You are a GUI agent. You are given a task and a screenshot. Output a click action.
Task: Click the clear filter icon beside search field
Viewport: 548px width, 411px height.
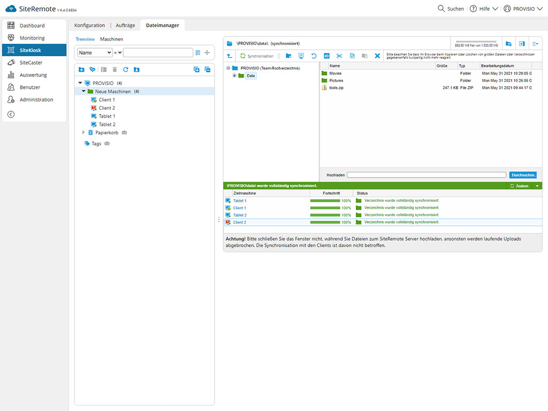[198, 52]
